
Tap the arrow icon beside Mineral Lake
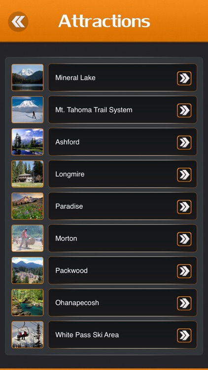pos(184,78)
